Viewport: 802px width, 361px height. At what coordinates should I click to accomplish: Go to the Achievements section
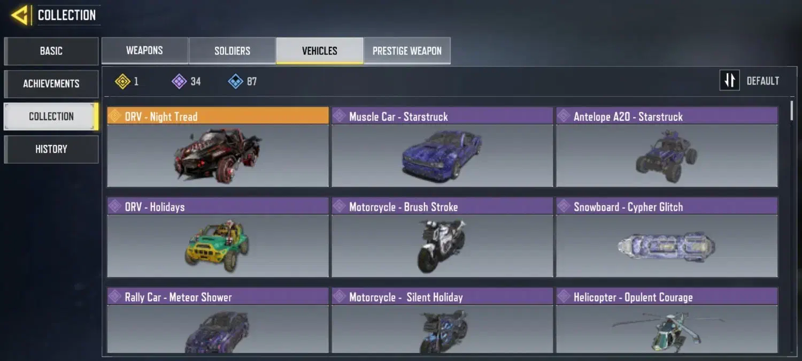[x=51, y=84]
